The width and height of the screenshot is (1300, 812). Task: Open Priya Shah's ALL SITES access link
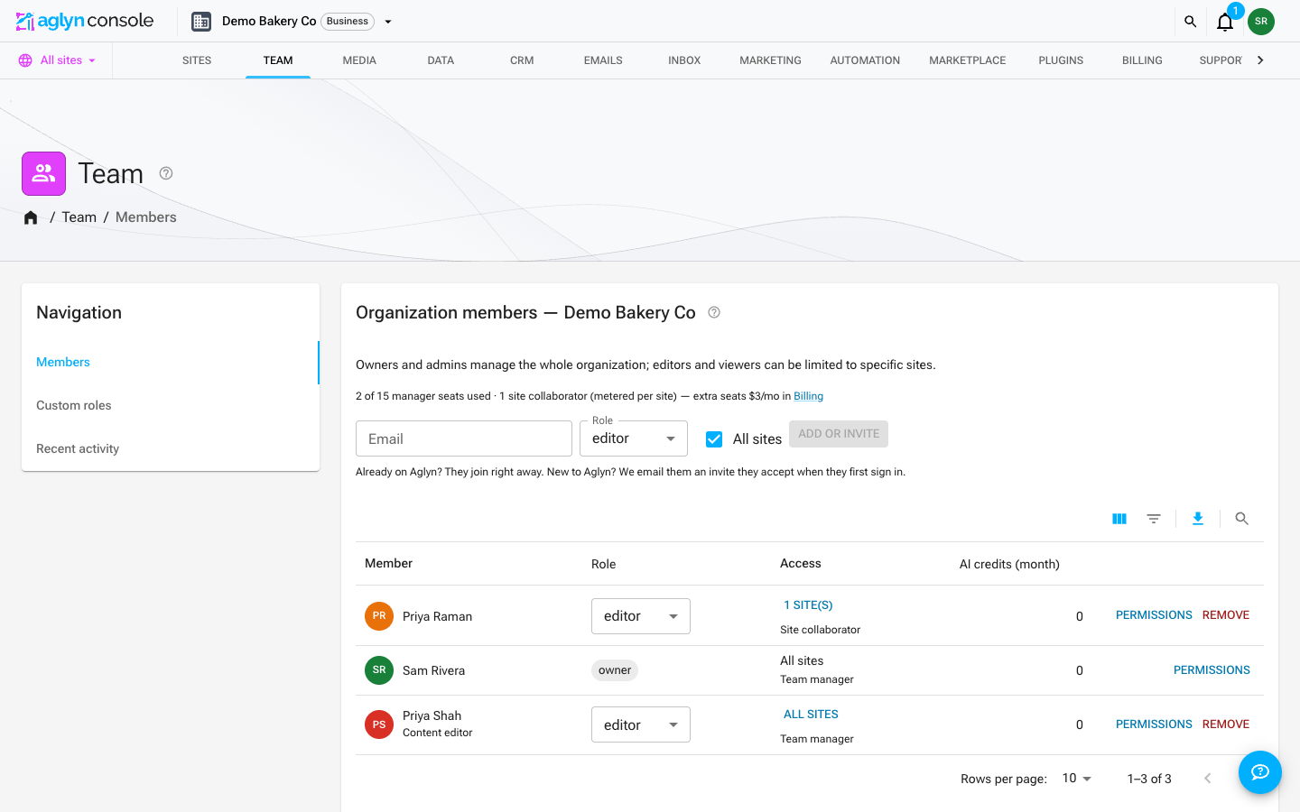pos(811,715)
